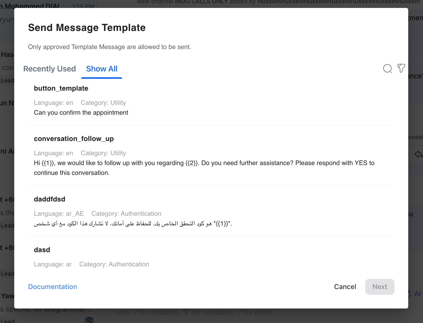The height and width of the screenshot is (323, 423).
Task: Open the conversation starting with Has
Action: (x=7, y=55)
